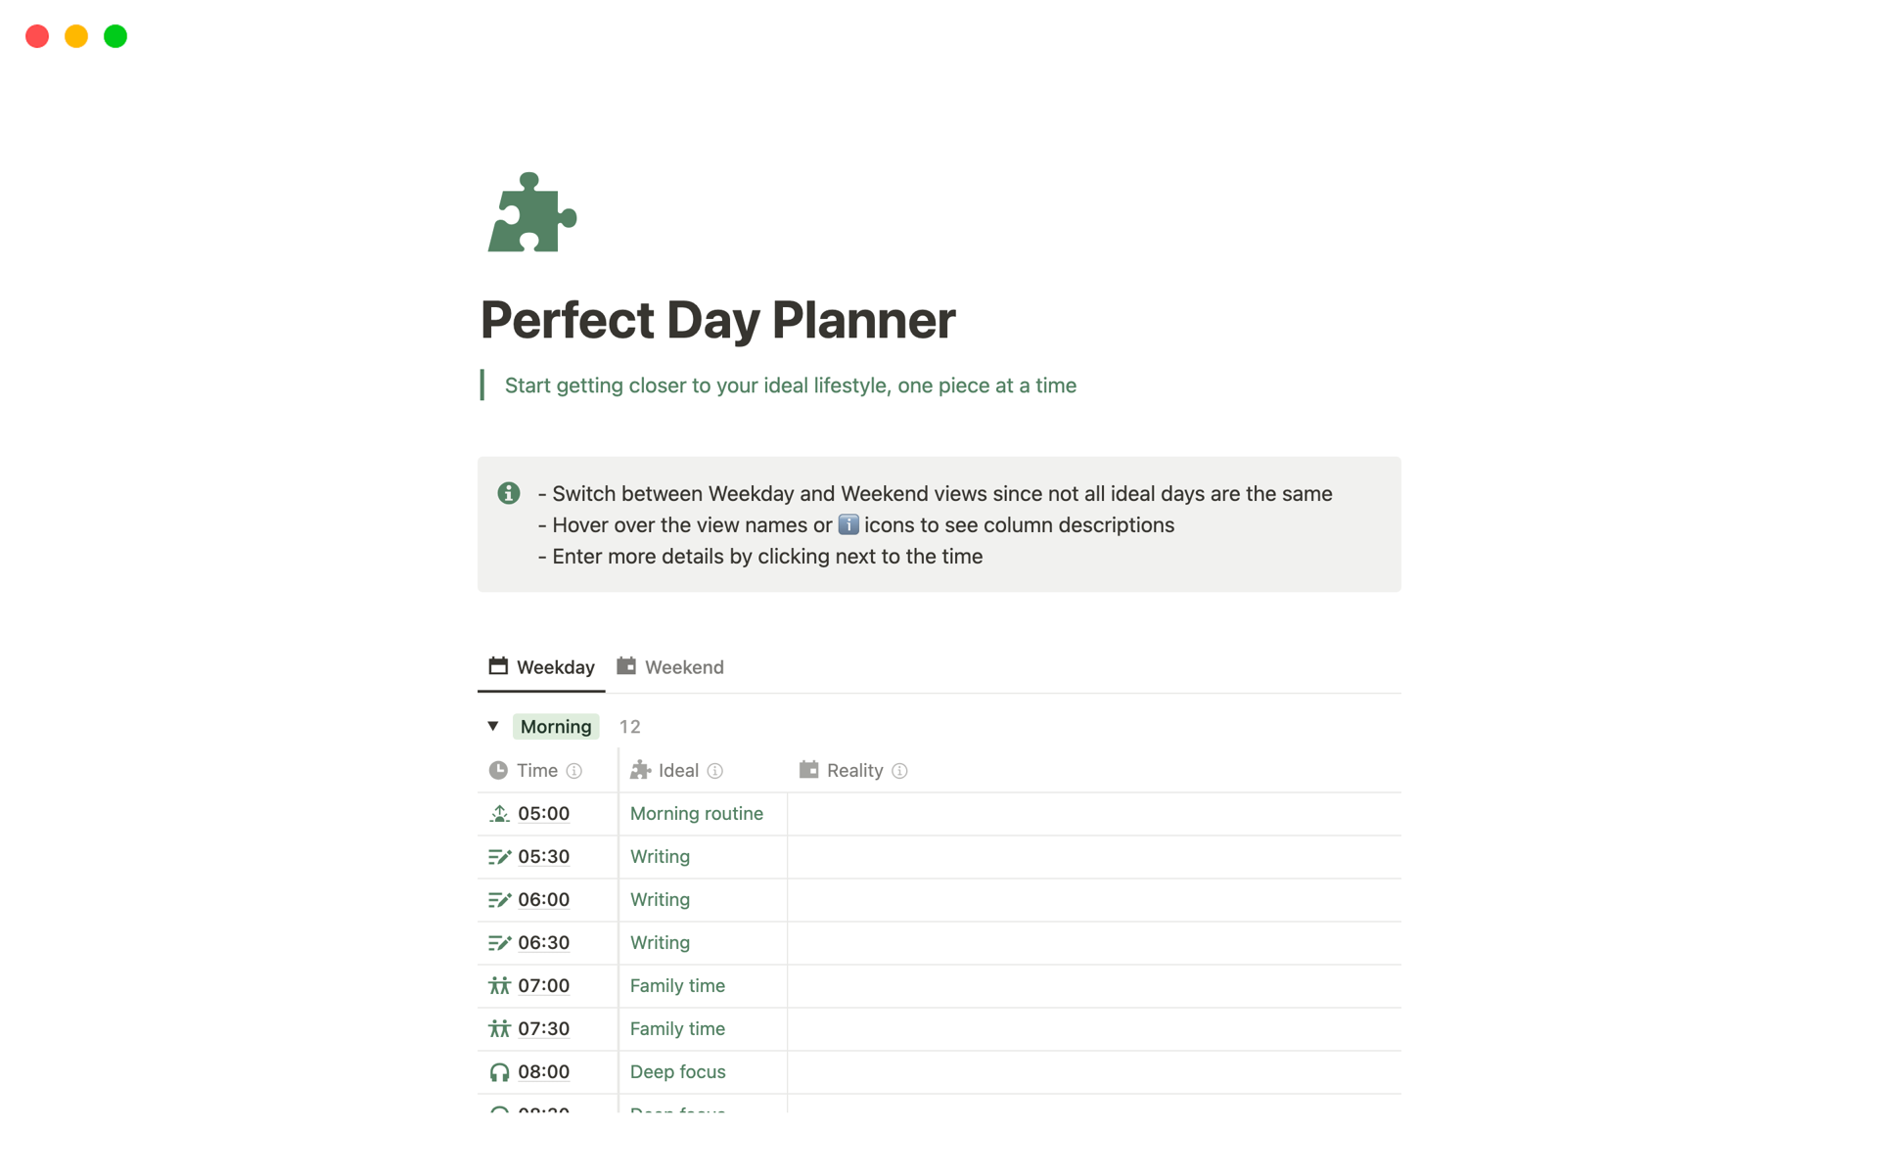Click the info circle next to Reality
The image size is (1879, 1174).
pos(900,771)
